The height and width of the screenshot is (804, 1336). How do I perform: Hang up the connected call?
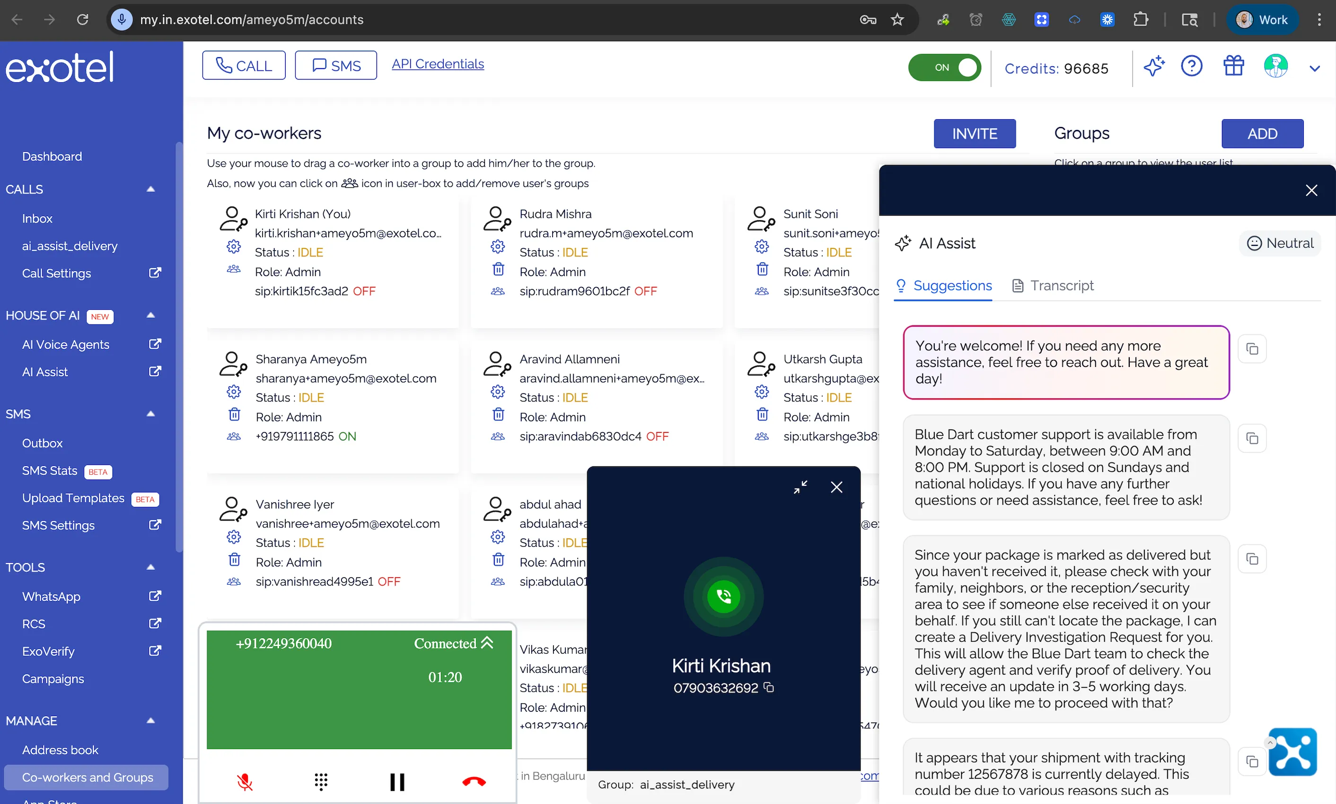(x=474, y=781)
